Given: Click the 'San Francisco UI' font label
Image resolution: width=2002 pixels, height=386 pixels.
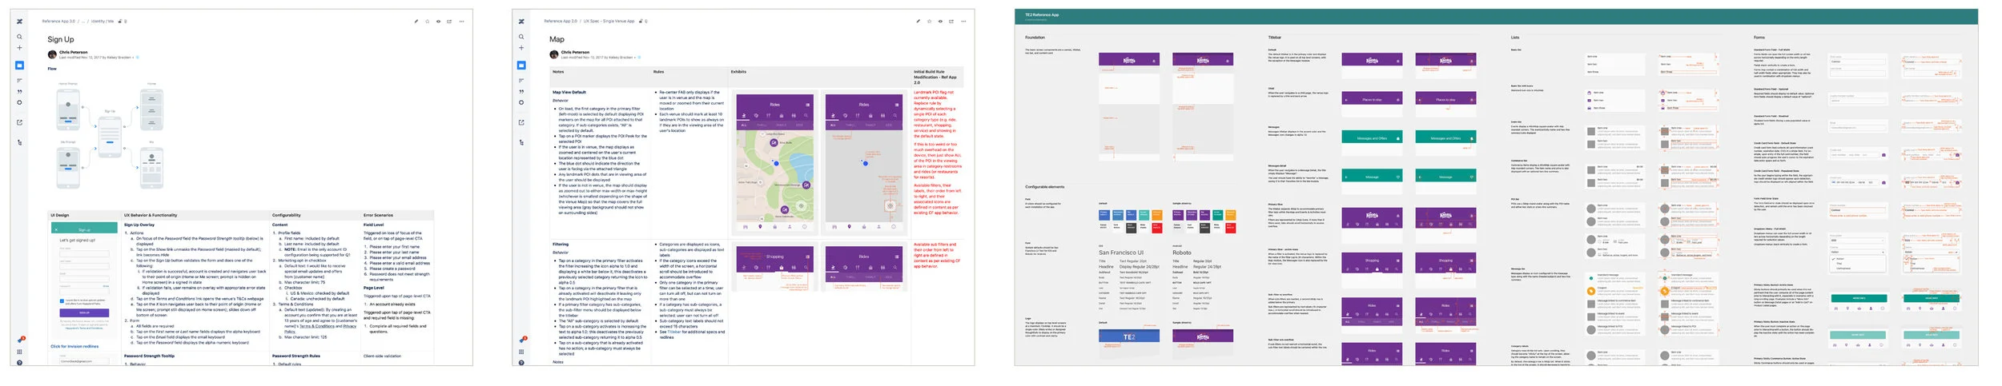Looking at the screenshot, I should (x=1121, y=253).
